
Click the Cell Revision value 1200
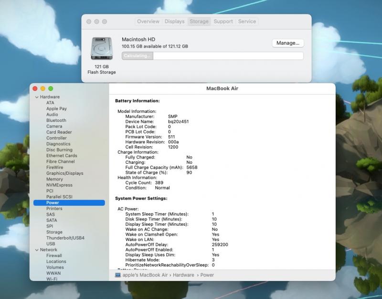pyautogui.click(x=173, y=147)
